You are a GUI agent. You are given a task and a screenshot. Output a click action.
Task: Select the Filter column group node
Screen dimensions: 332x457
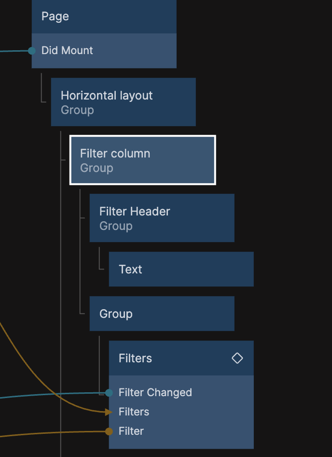tap(143, 160)
